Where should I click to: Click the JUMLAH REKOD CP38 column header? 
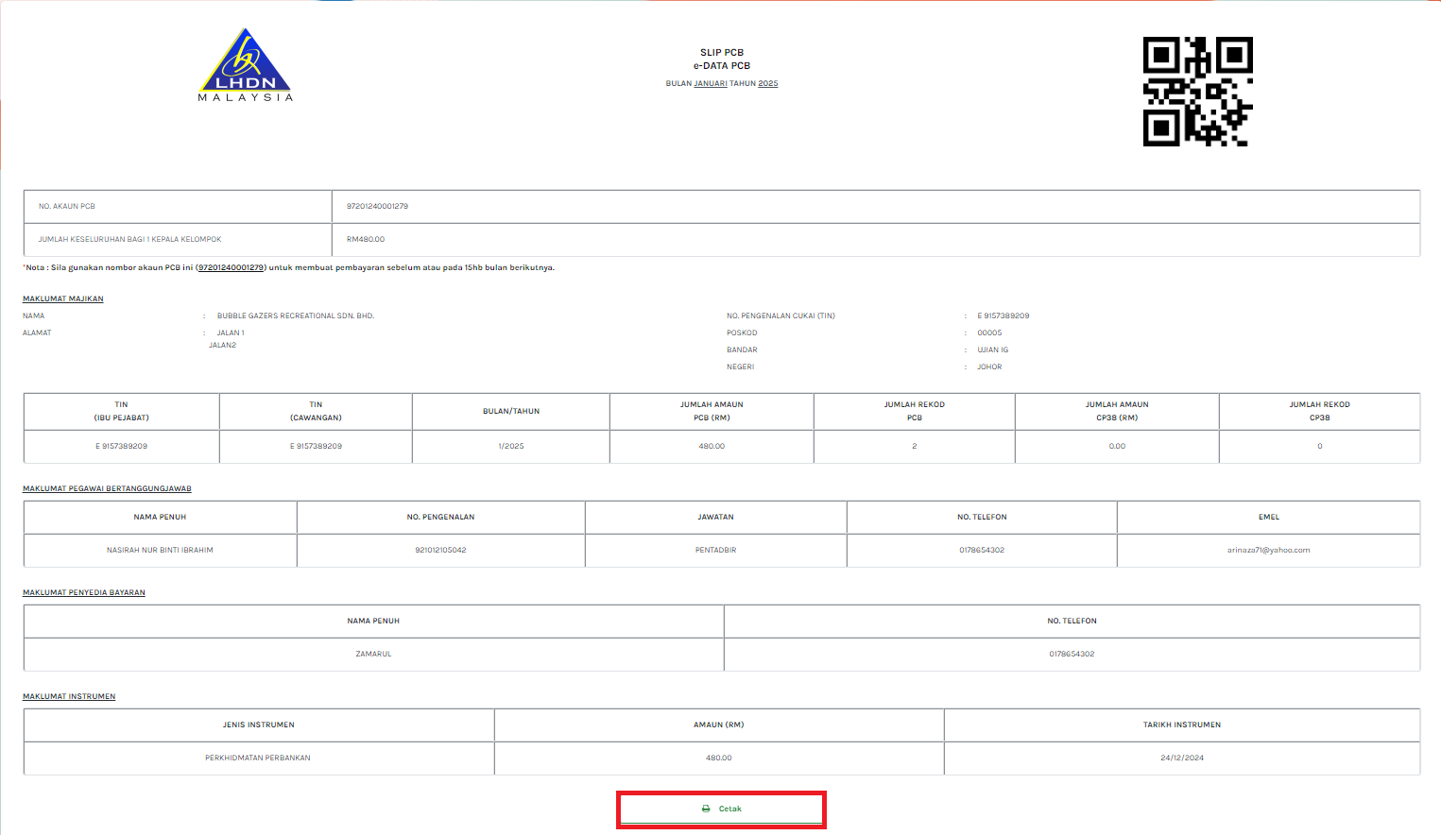click(x=1319, y=411)
